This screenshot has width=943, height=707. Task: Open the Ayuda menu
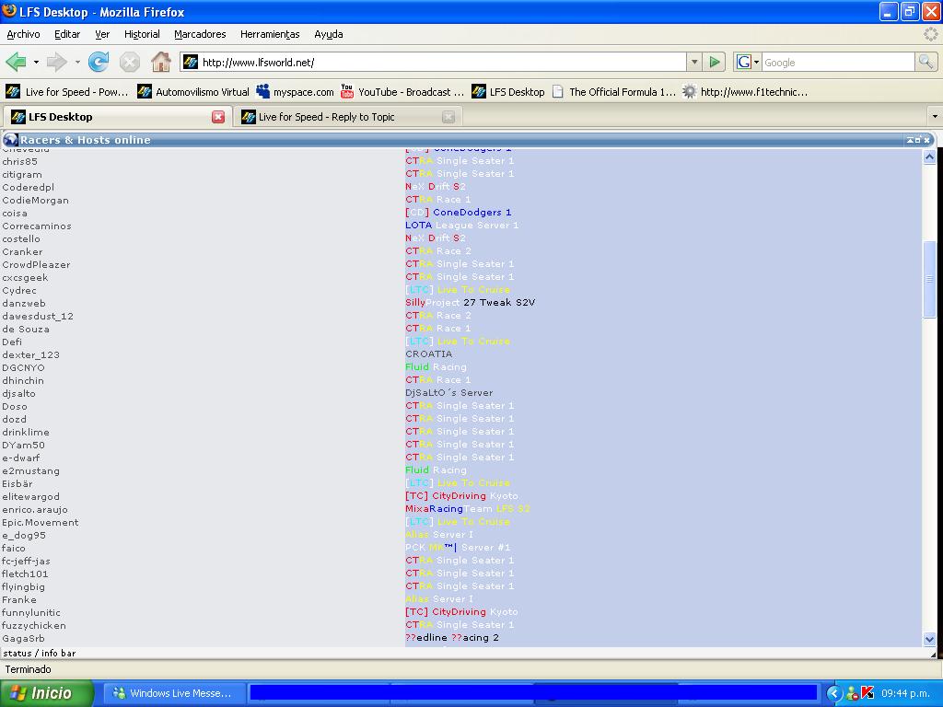point(329,34)
